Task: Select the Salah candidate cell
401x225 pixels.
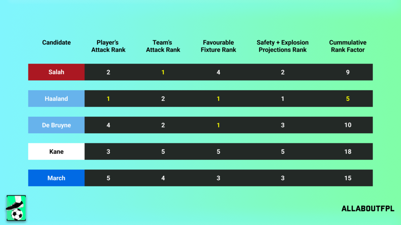Action: (x=56, y=72)
